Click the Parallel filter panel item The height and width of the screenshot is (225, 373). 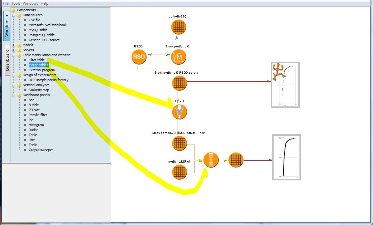[38, 115]
